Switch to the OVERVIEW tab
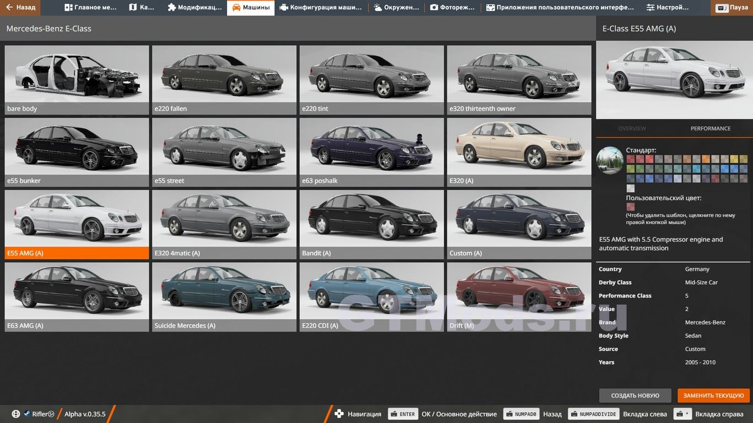This screenshot has height=423, width=753. click(x=632, y=128)
